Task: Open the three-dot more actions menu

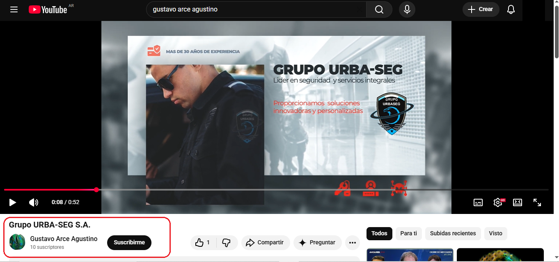Action: (x=352, y=243)
